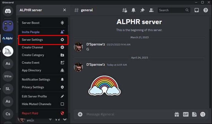Click the plus attachment button in message bar
The width and height of the screenshot is (212, 124).
tap(80, 114)
